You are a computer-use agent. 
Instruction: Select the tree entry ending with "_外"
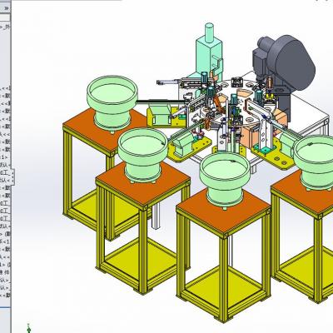(5, 27)
